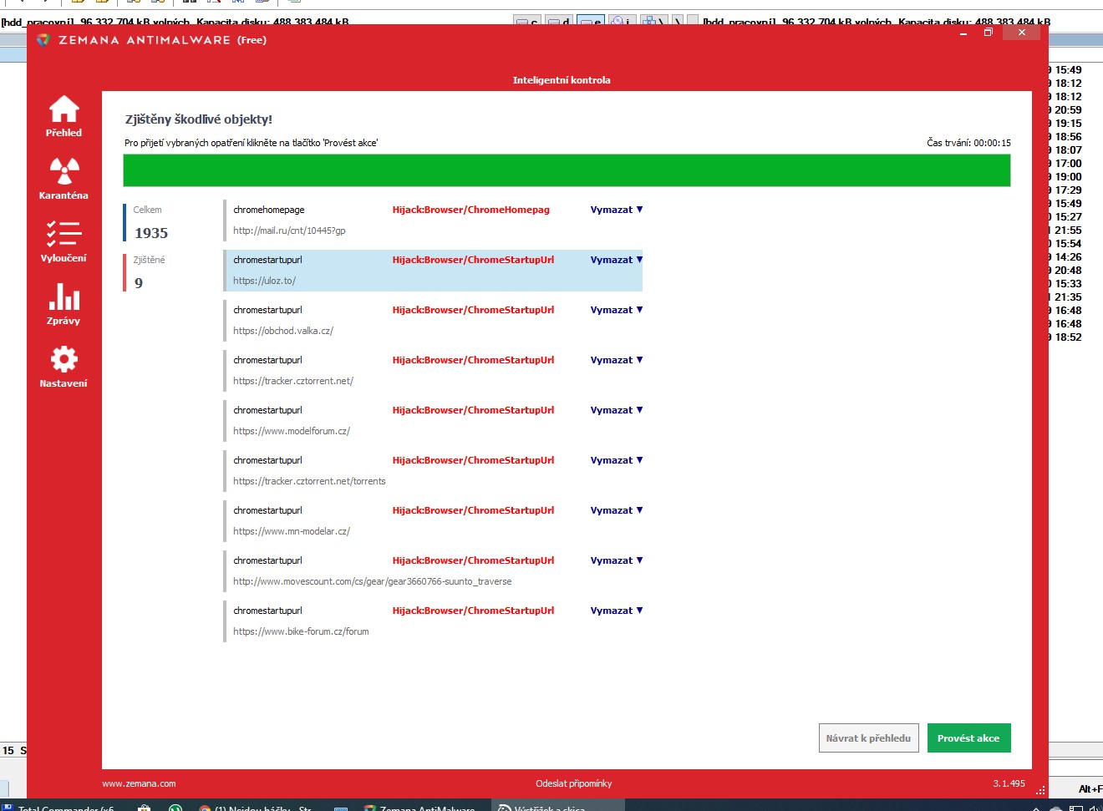Open Vymazat dropdown for uloz.to entry
This screenshot has width=1103, height=811.
coord(617,260)
